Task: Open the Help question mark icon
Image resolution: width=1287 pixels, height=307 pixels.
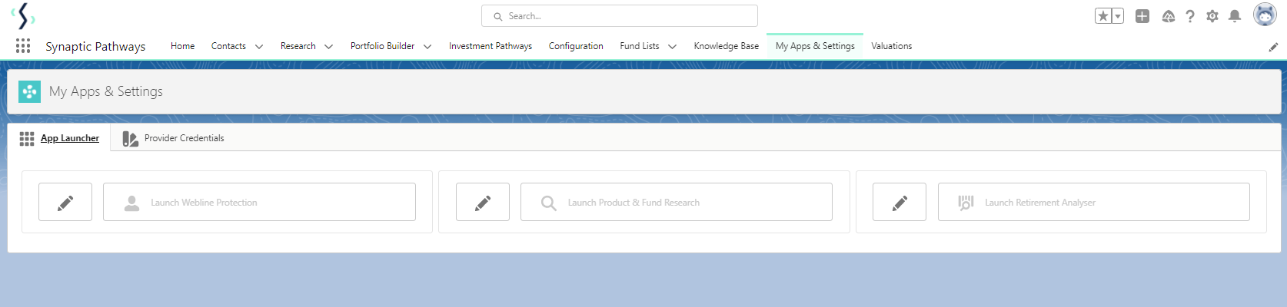Action: pos(1190,16)
